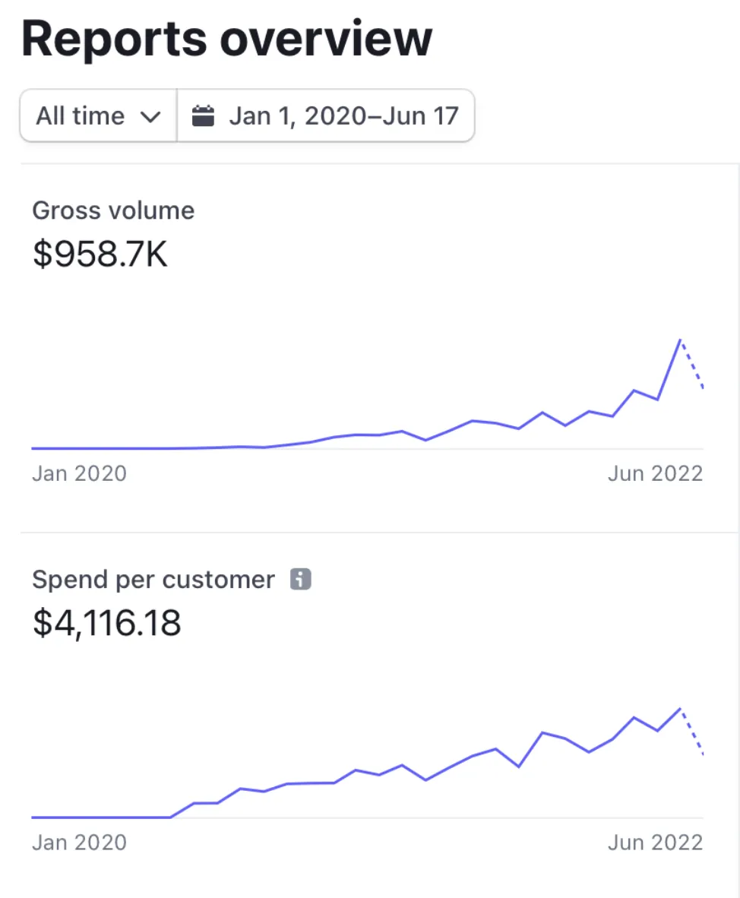Click the $4,116.18 spend per customer value
This screenshot has width=740, height=898.
[106, 623]
